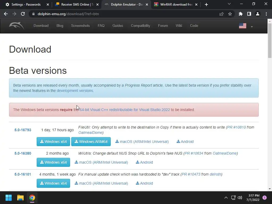Open the PR #10810 link
Viewport: 272px width, 204px height.
pyautogui.click(x=236, y=127)
